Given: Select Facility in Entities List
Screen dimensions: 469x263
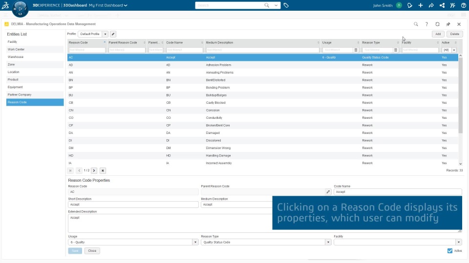Looking at the screenshot, I should 35,42.
